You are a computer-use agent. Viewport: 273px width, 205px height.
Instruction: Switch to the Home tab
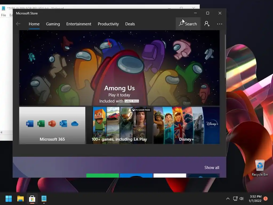click(34, 24)
